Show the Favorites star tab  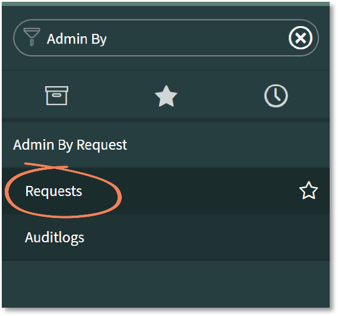(166, 96)
